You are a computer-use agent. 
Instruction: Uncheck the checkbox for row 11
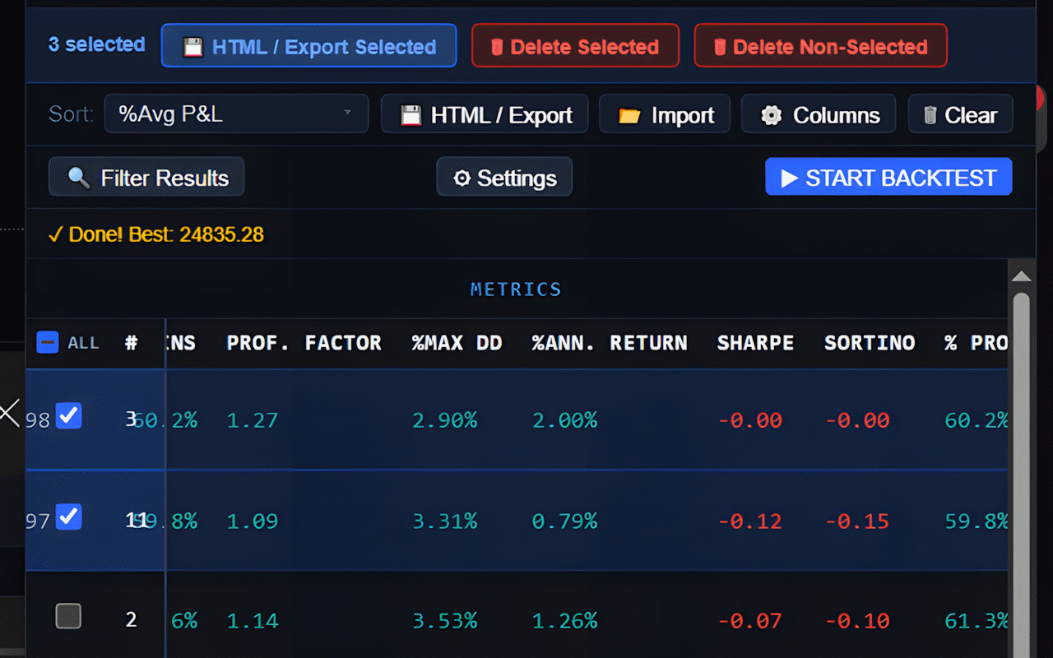(x=68, y=517)
